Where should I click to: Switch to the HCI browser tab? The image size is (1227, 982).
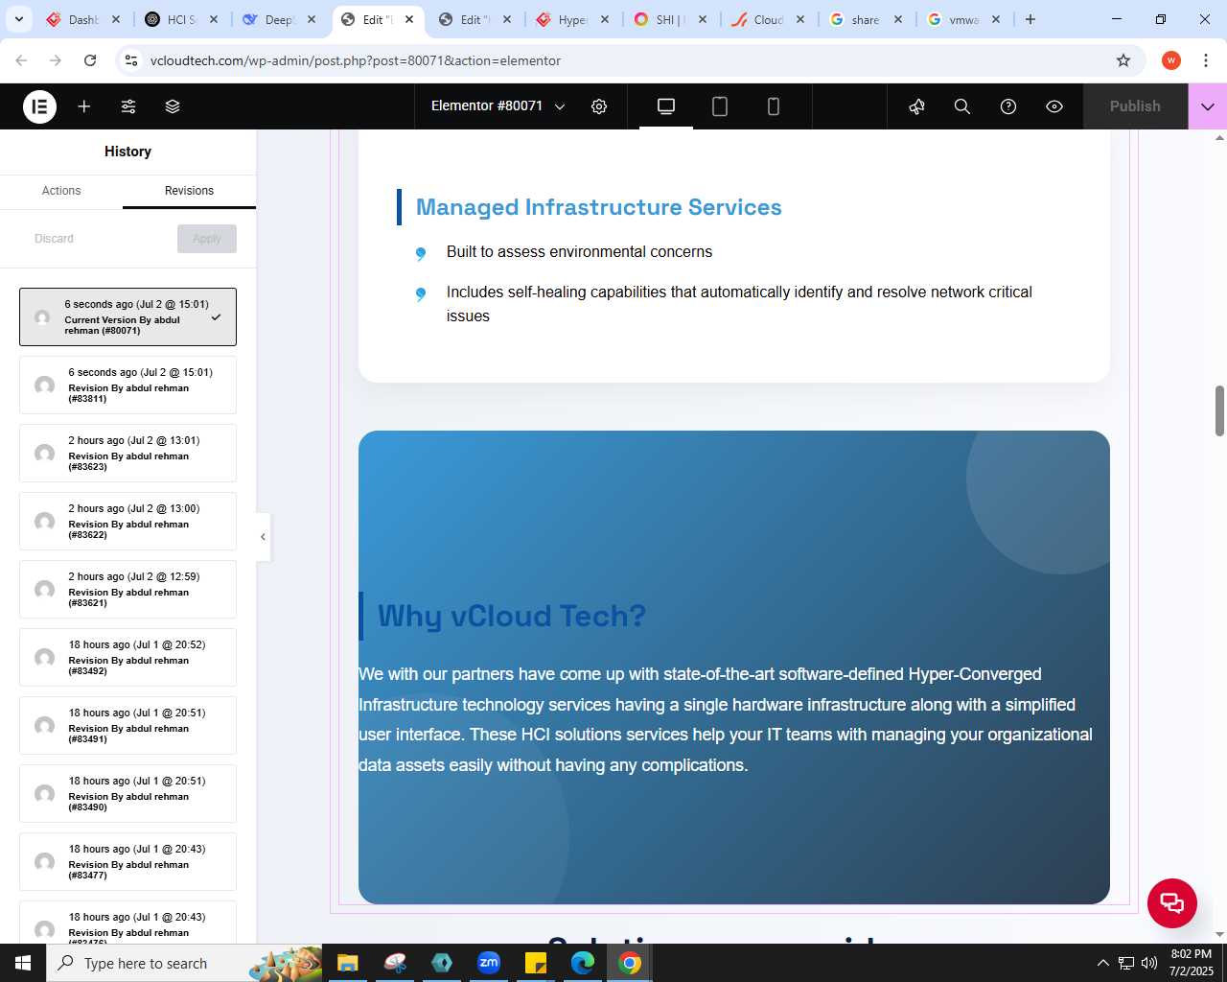click(x=180, y=19)
